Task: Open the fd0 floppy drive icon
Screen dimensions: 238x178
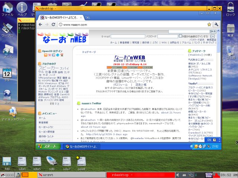Action: (7, 162)
